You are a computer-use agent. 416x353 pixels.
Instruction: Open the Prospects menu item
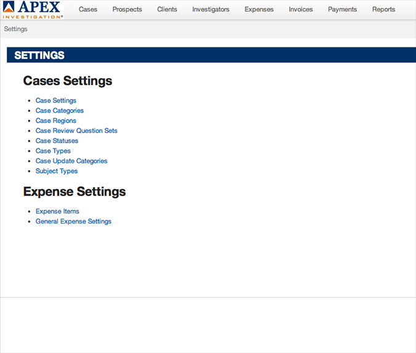(127, 9)
